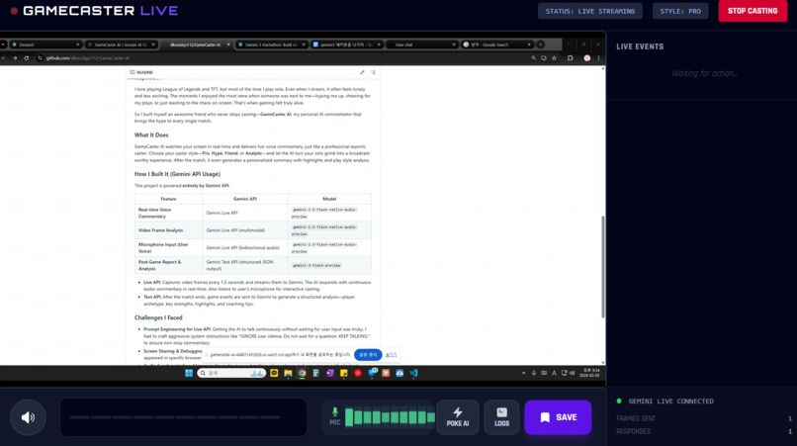Click the 'What It Does' heading

tap(151, 135)
